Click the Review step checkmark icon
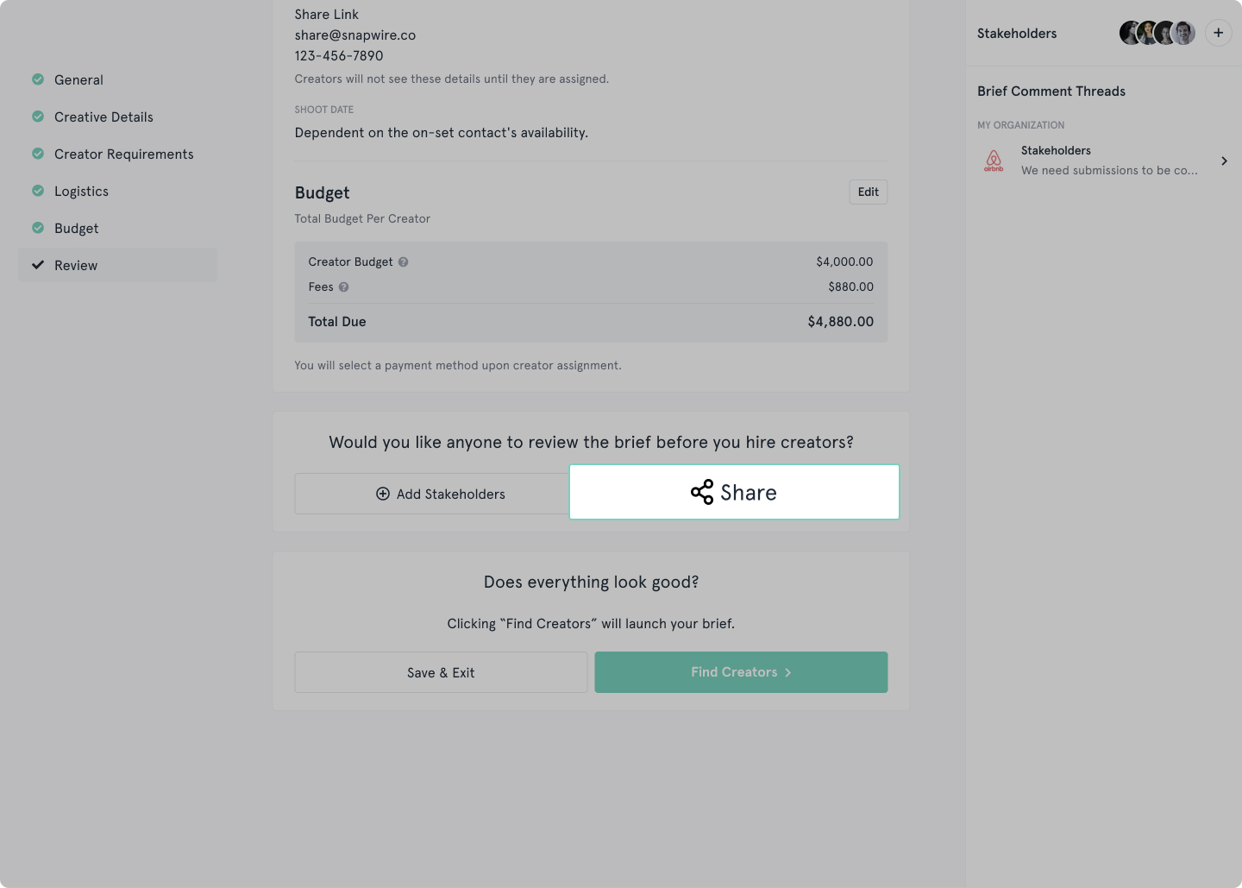1242x888 pixels. (x=38, y=265)
